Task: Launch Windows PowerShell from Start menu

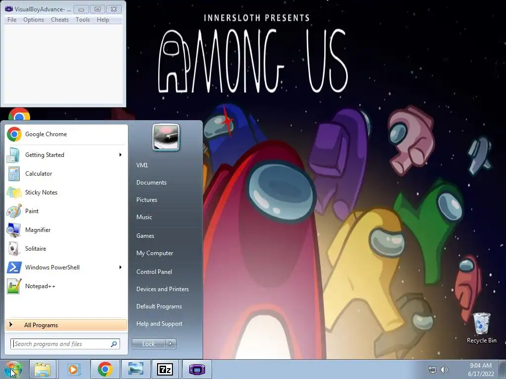Action: click(66, 267)
